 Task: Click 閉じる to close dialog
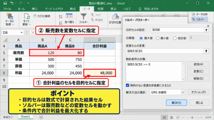[x=199, y=103]
